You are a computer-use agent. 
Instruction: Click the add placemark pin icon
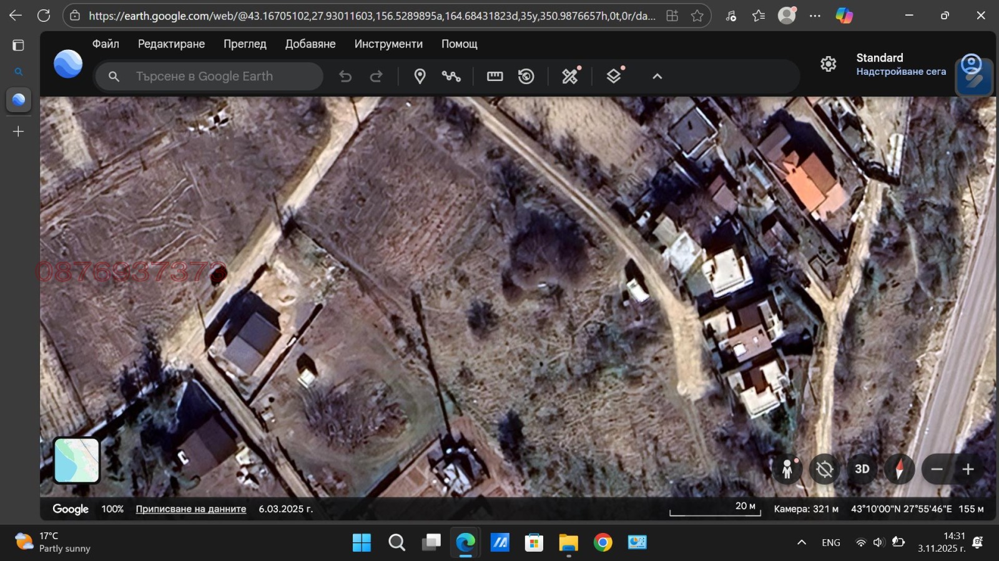click(420, 76)
